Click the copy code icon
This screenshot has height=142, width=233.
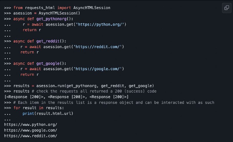tap(227, 8)
